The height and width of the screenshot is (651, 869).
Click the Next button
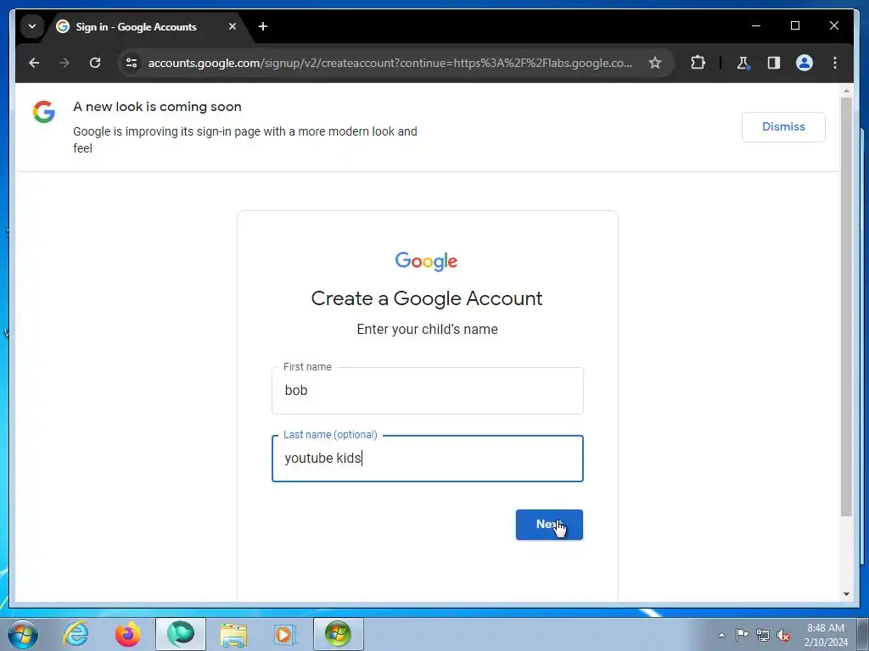tap(549, 524)
